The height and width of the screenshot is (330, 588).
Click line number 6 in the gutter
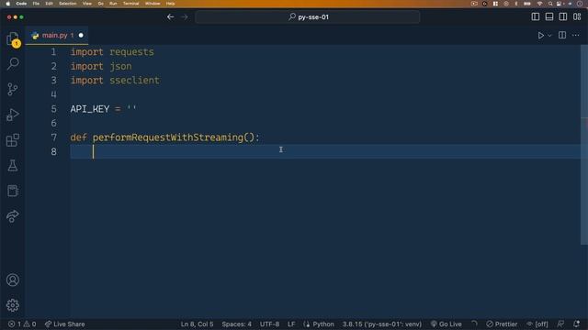(x=53, y=123)
